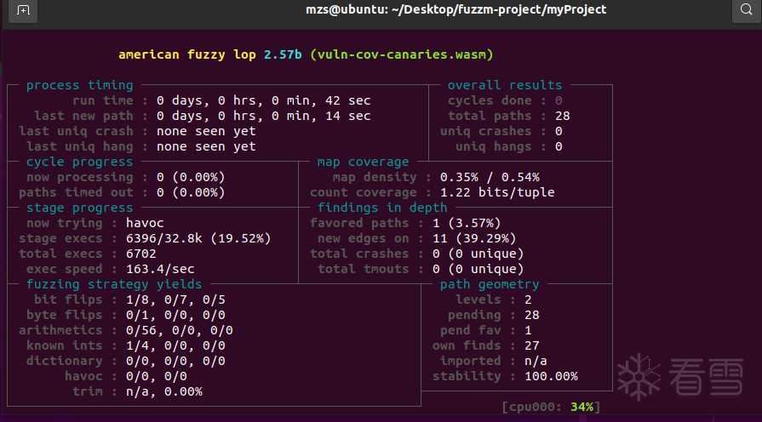Image resolution: width=762 pixels, height=422 pixels.
Task: Select the havoc yields value 0/0, 0/0
Action: coord(157,376)
